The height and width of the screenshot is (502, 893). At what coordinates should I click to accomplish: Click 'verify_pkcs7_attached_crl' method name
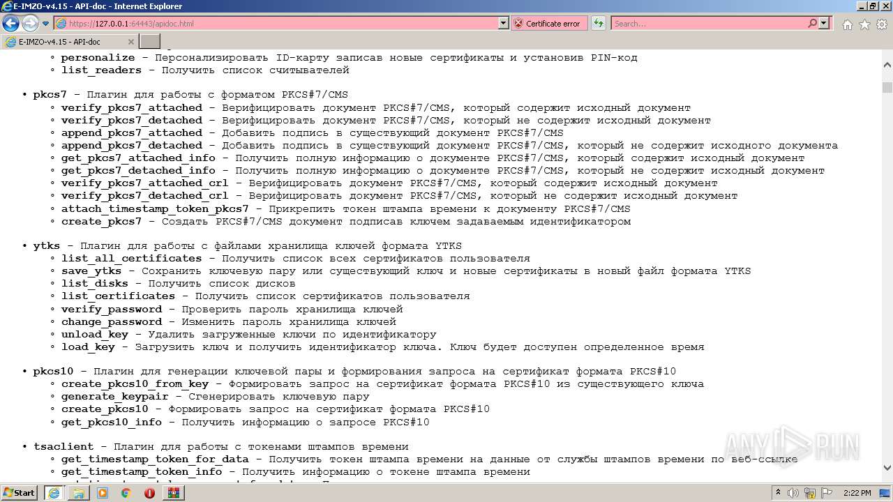[145, 183]
